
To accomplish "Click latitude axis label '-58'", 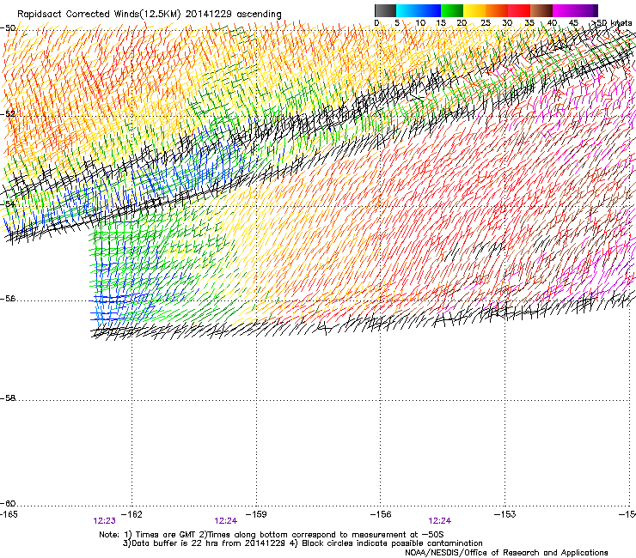I will pyautogui.click(x=8, y=398).
